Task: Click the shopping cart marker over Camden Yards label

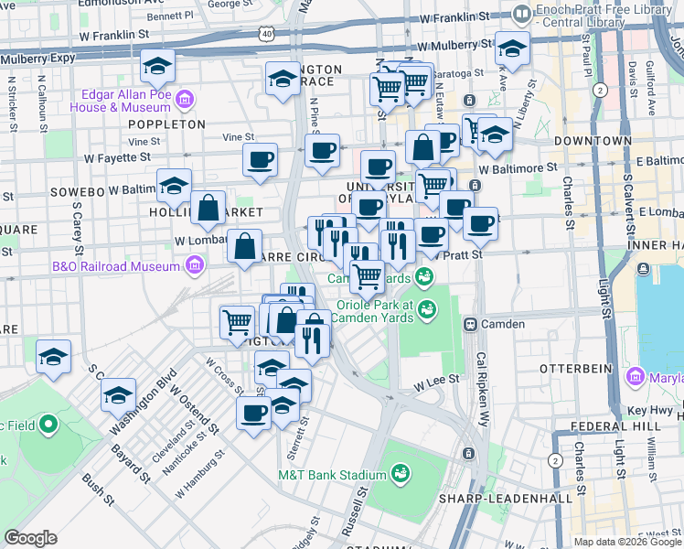Action: [367, 281]
